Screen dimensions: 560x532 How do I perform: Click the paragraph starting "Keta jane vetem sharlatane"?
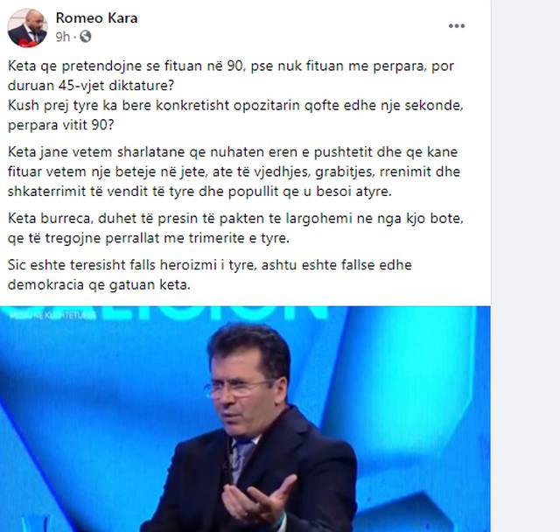point(234,171)
